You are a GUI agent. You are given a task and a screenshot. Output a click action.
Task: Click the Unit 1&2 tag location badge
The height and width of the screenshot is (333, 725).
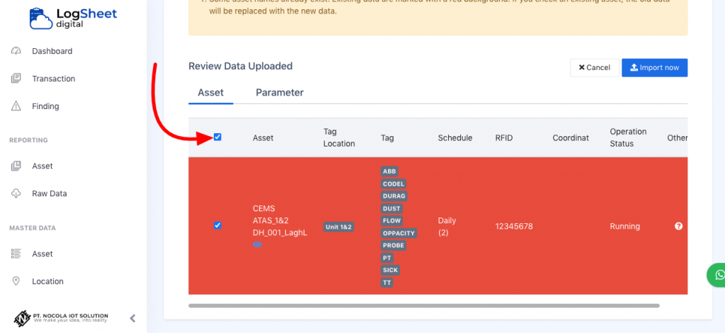pyautogui.click(x=338, y=227)
